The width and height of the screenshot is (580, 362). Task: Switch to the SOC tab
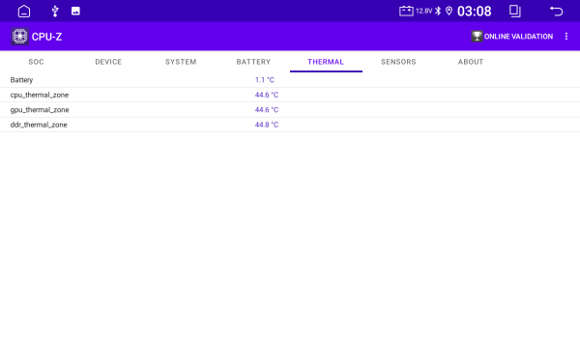tap(37, 62)
